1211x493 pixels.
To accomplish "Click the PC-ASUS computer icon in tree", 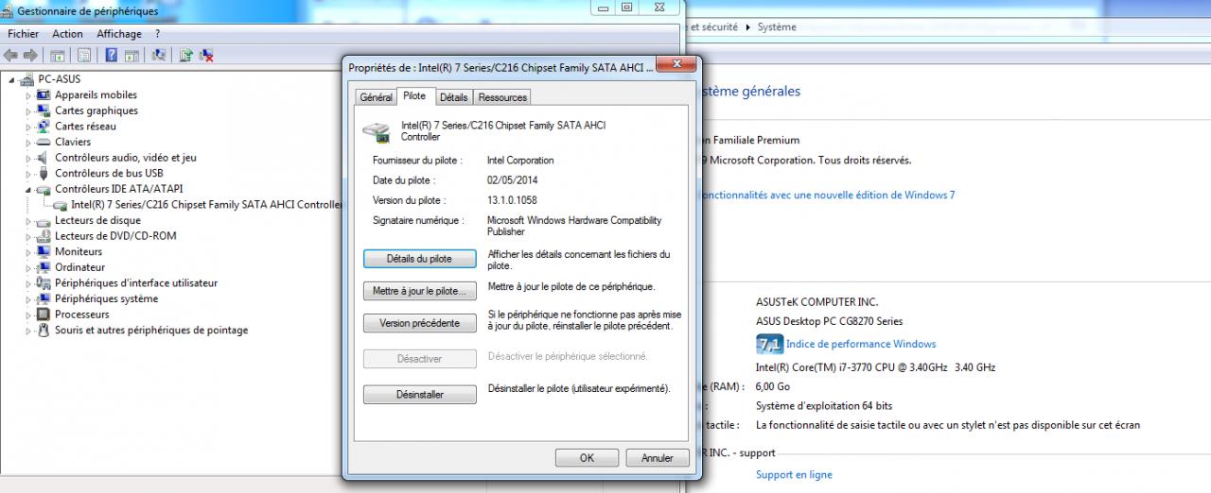I will (x=26, y=79).
